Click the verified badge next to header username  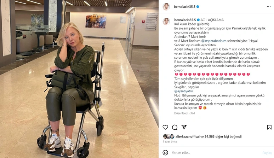198,7
